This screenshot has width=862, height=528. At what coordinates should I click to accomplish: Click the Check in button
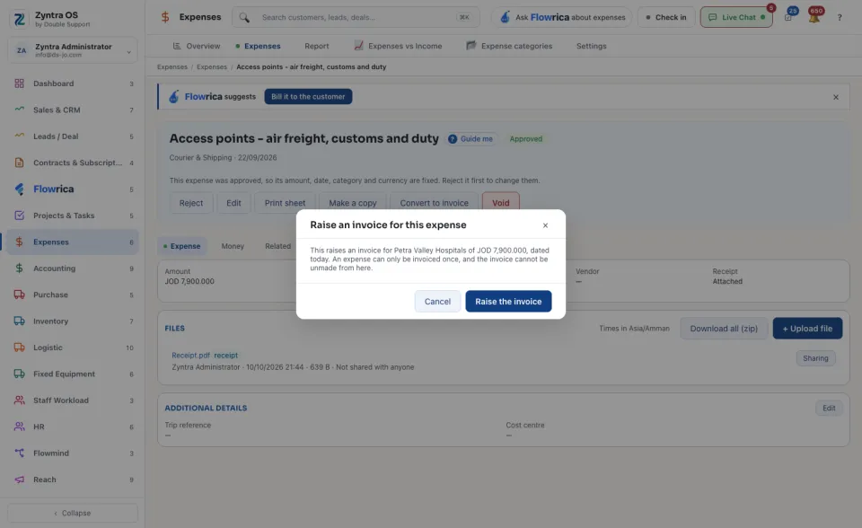pyautogui.click(x=666, y=18)
